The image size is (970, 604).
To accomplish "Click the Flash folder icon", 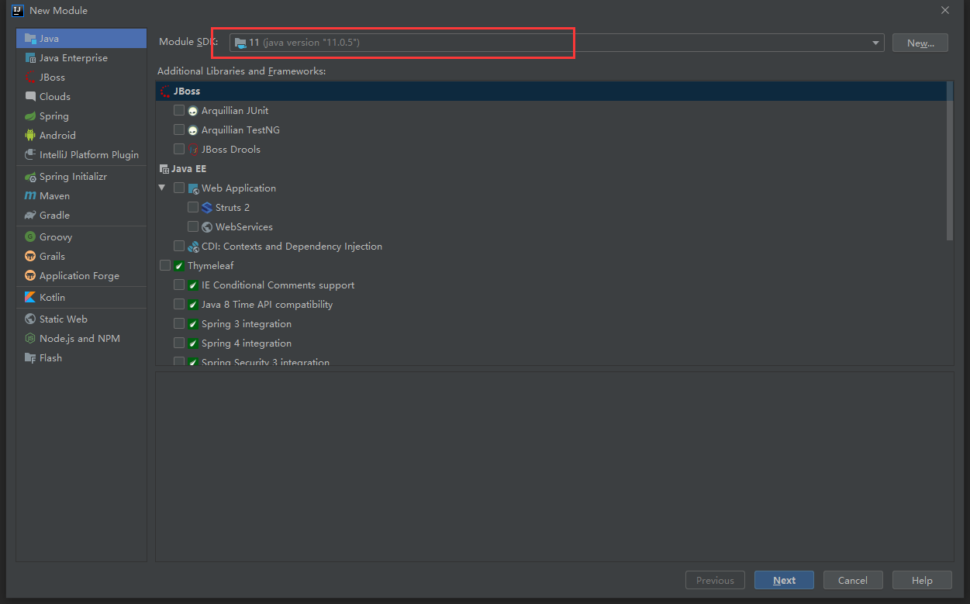I will point(30,358).
